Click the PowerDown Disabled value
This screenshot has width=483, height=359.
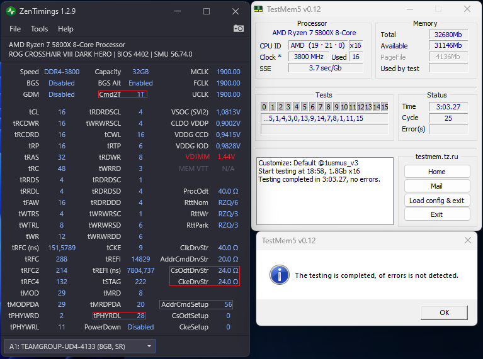coord(140,327)
